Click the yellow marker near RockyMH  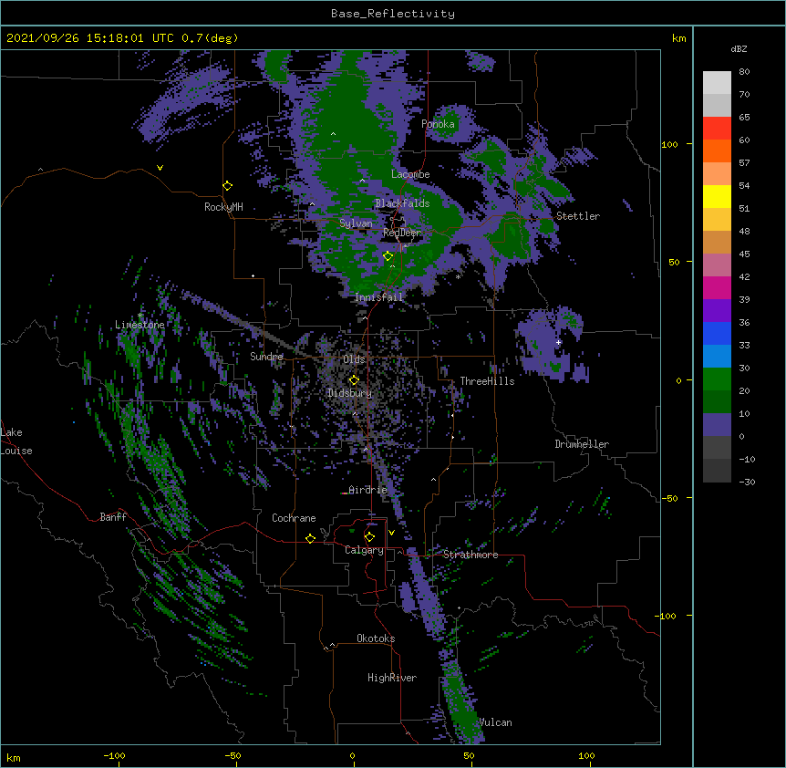[227, 186]
